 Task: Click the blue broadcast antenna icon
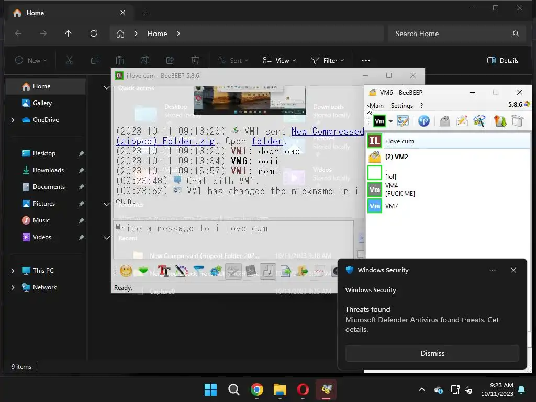point(424,121)
